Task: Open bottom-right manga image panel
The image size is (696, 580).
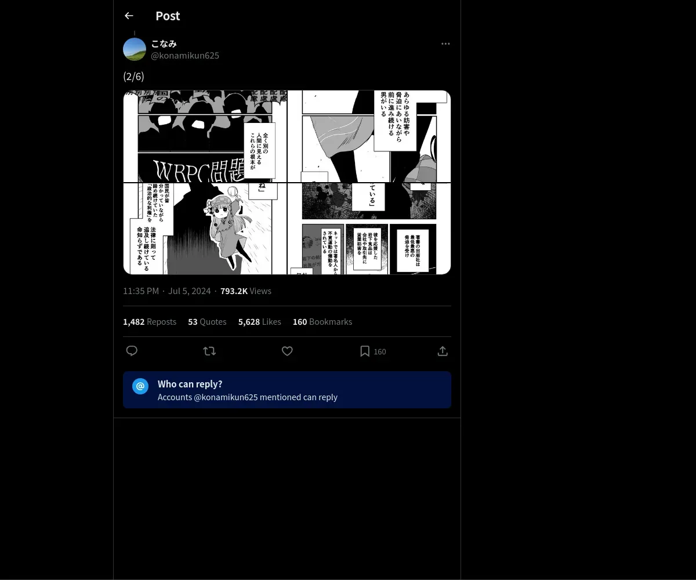Action: (369, 229)
